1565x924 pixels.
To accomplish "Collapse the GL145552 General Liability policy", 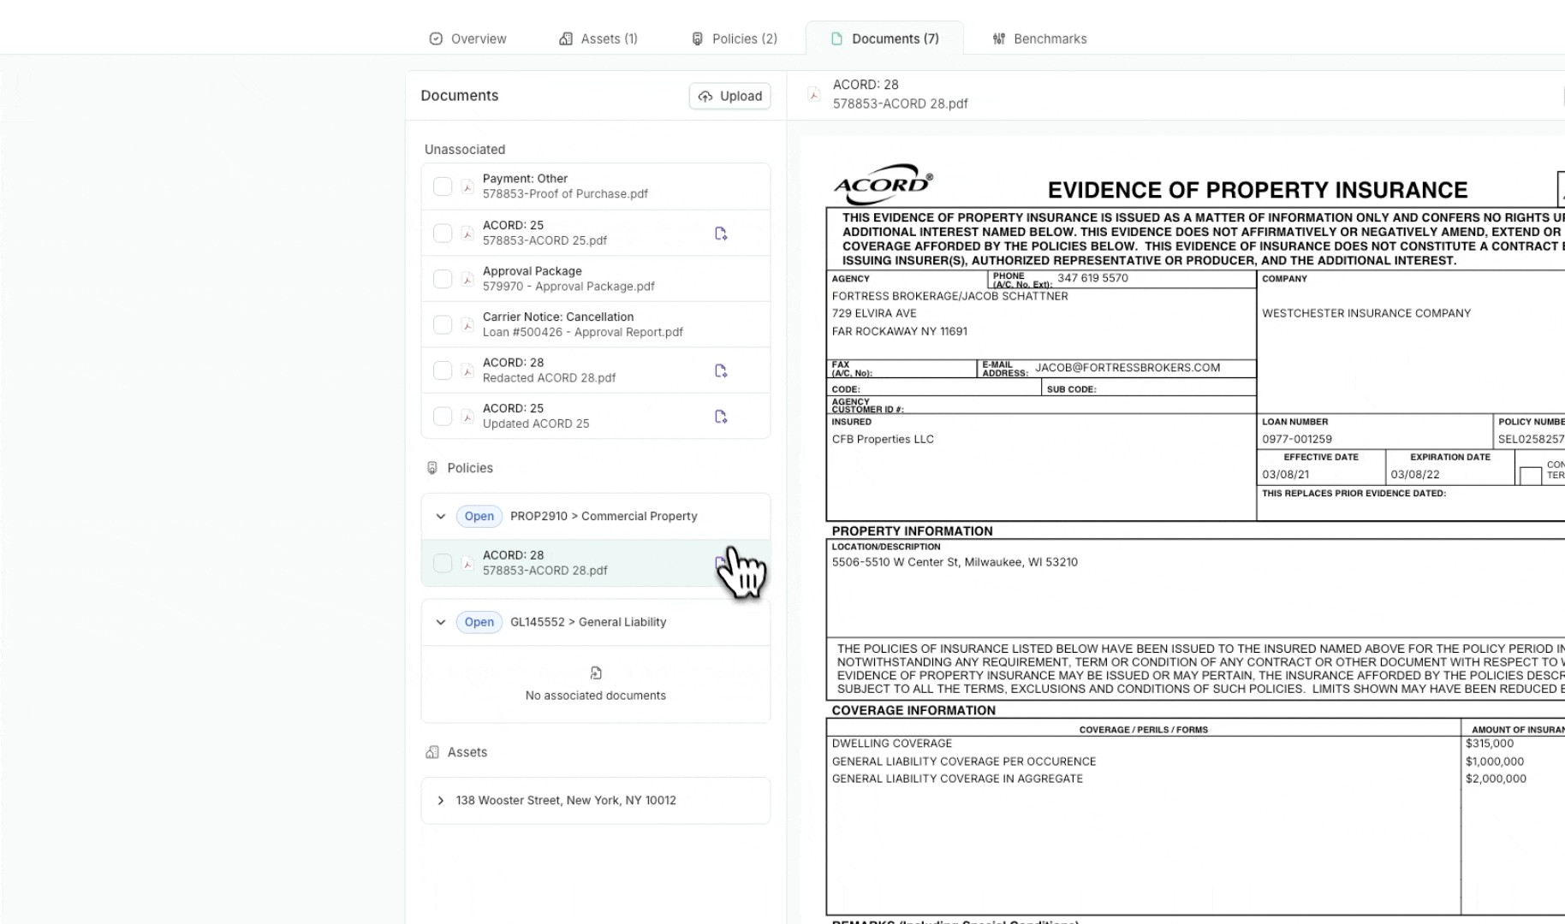I will (x=441, y=622).
